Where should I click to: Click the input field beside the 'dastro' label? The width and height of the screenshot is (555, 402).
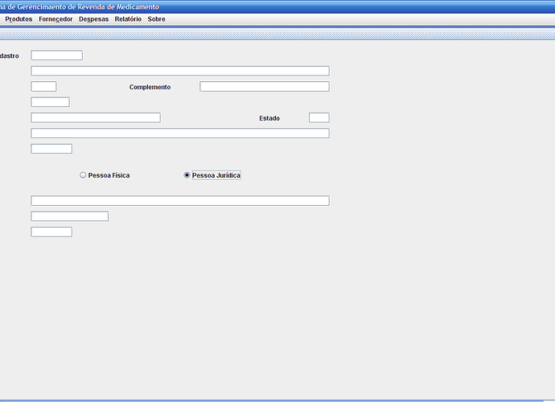(x=56, y=55)
